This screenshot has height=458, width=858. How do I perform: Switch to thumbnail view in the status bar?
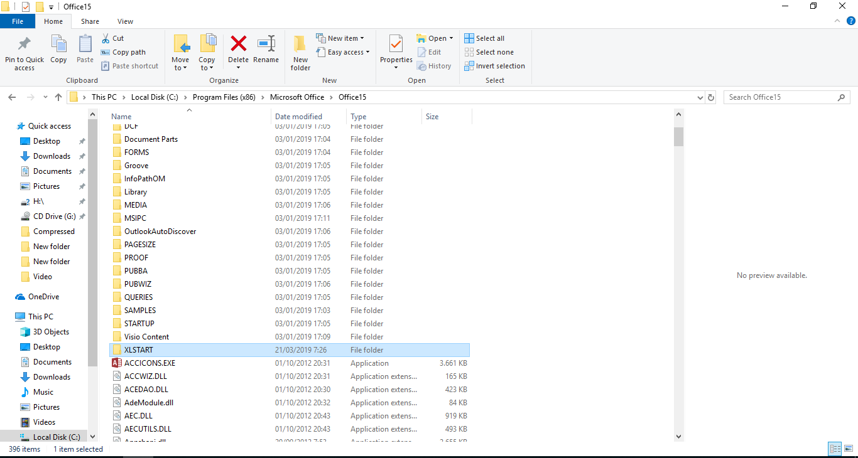pos(849,449)
